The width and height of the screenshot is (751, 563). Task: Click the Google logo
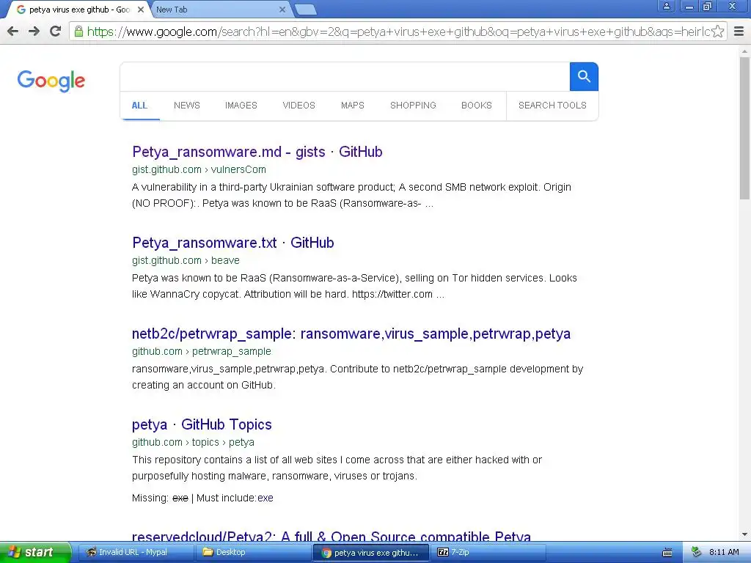click(51, 81)
